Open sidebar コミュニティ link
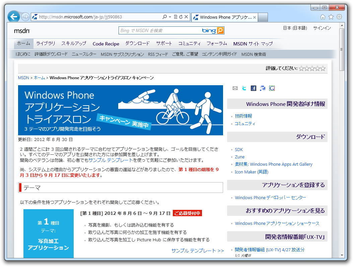Viewport: 353px width, 267px height. (245, 124)
